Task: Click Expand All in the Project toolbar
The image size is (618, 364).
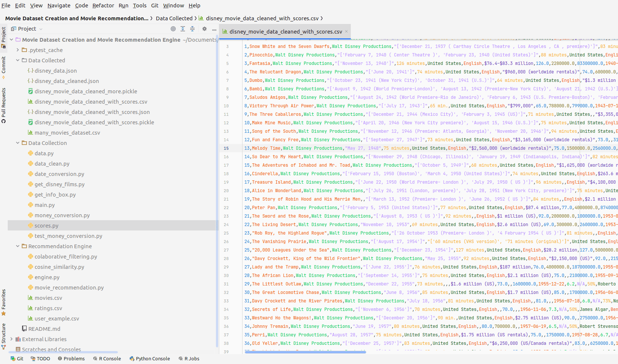Action: coord(183,29)
